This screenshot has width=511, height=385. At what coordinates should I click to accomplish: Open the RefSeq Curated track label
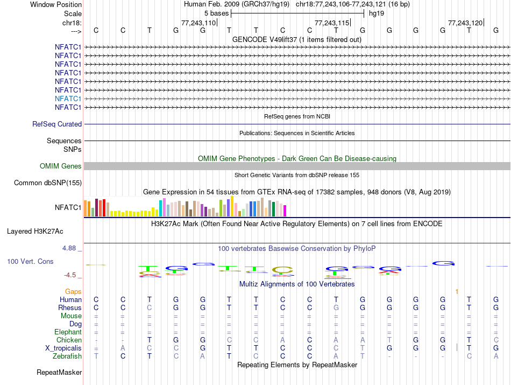click(56, 124)
